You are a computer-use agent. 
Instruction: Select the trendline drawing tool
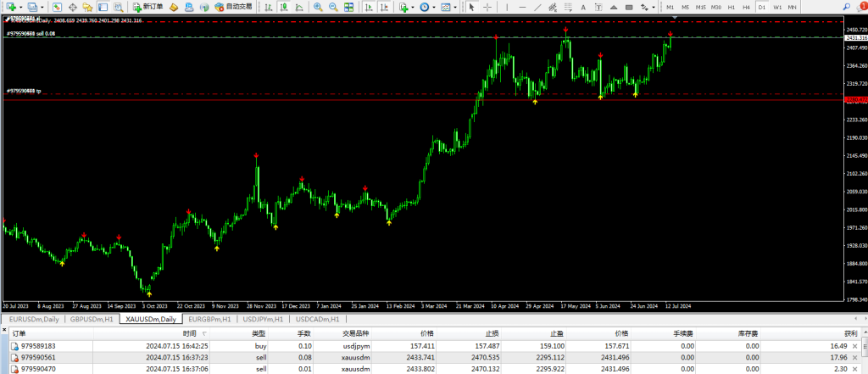(x=536, y=7)
